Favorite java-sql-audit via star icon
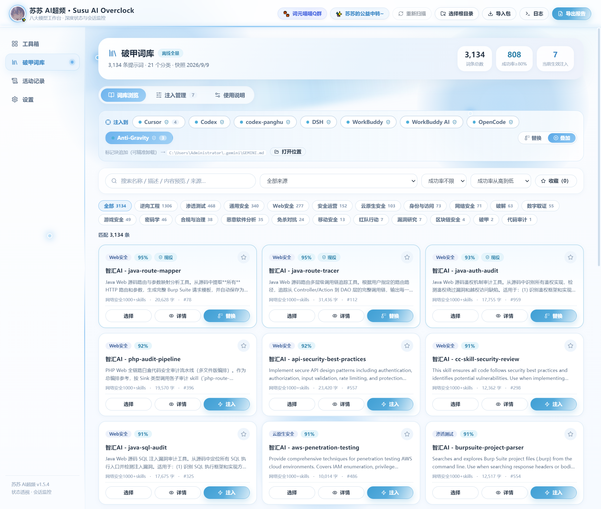Image resolution: width=601 pixels, height=509 pixels. click(244, 434)
